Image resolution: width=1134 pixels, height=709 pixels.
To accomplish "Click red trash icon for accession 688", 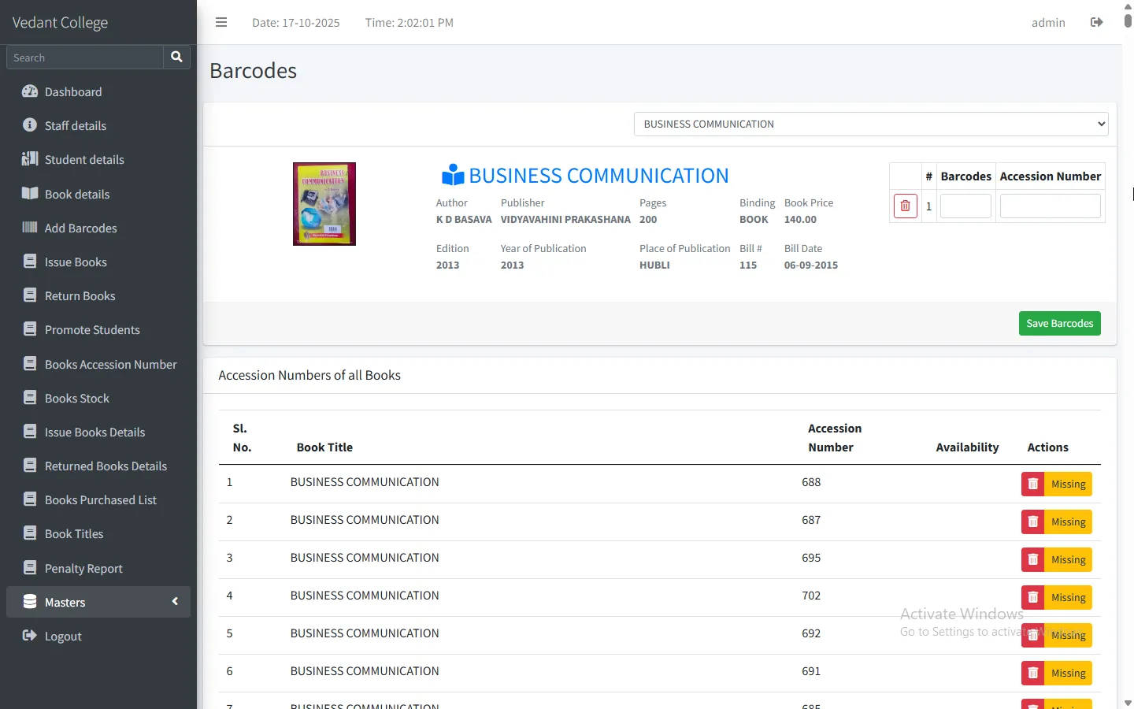I will click(1032, 484).
